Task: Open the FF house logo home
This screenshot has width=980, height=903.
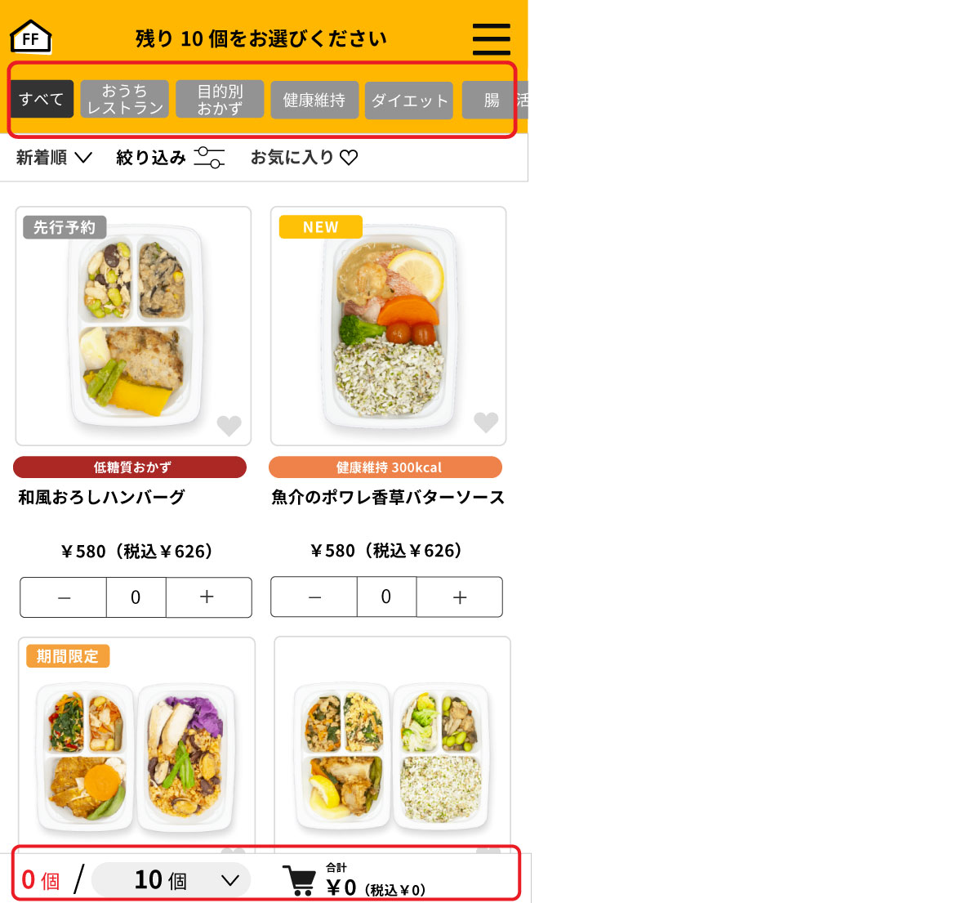Action: click(x=31, y=36)
